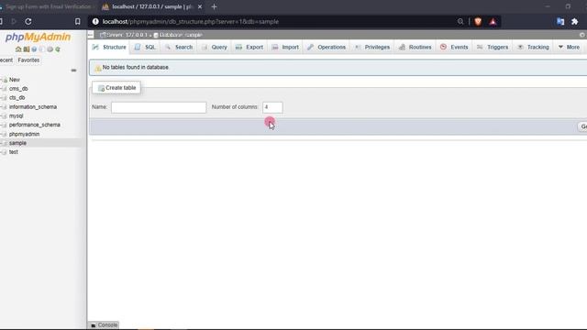Screen dimensions: 587x330
Task: Expand the test tree node
Action: pos(1,152)
